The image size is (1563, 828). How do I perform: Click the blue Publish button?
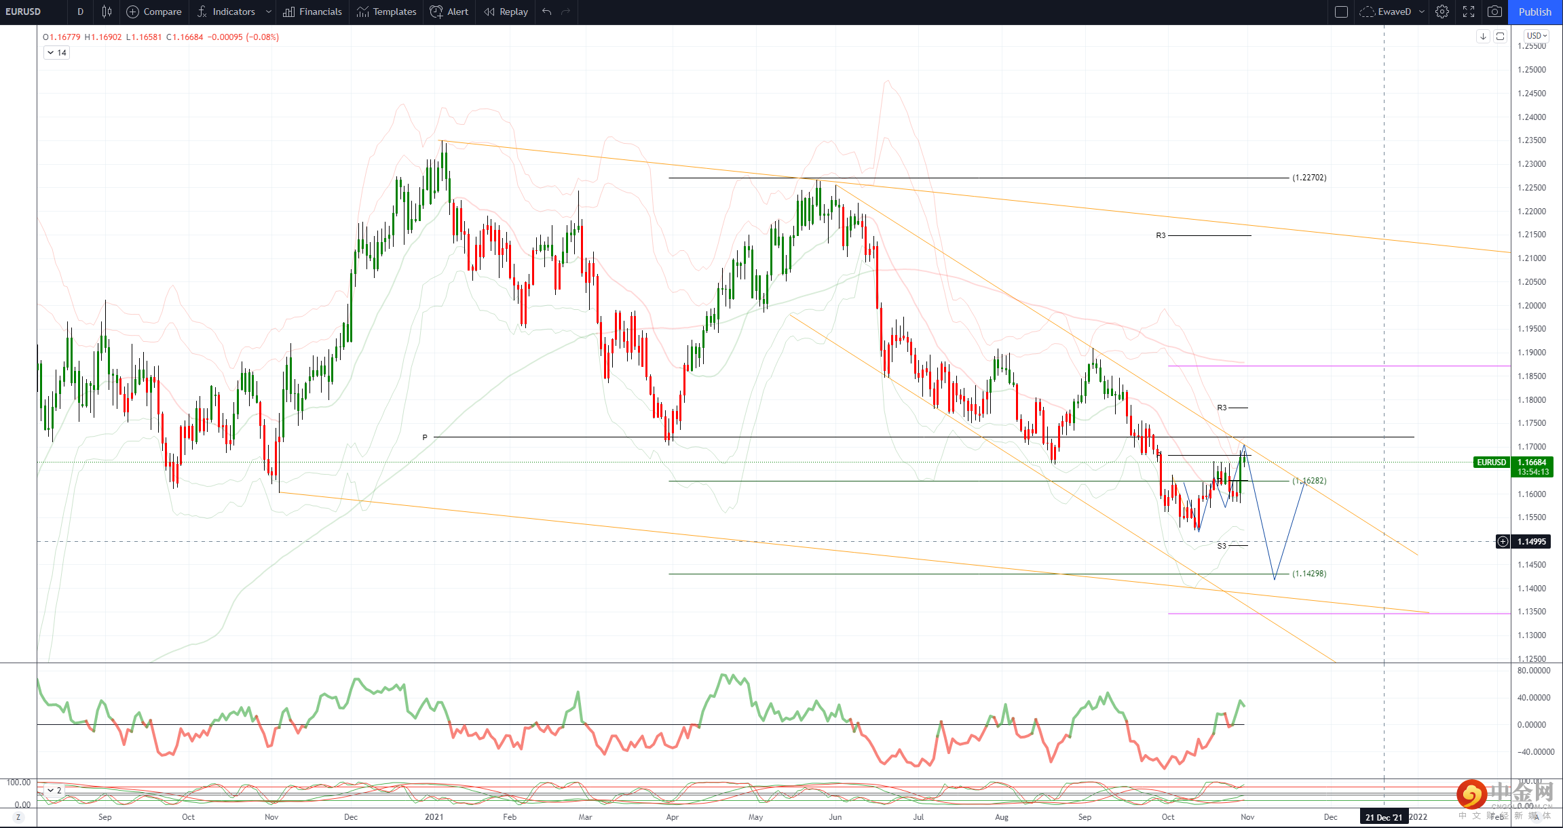tap(1535, 12)
